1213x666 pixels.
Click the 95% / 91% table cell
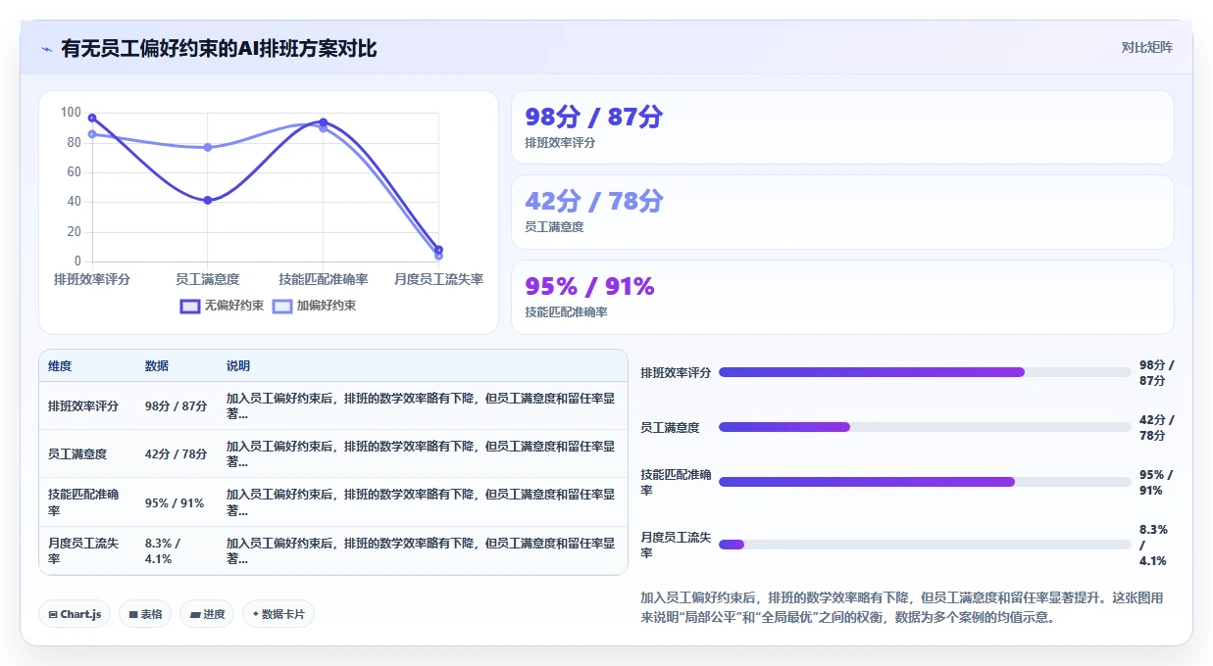[x=175, y=502]
